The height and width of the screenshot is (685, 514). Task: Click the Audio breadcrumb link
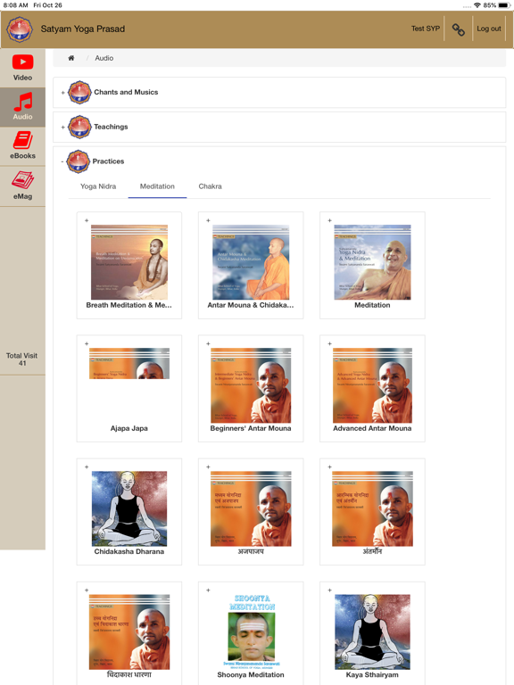point(104,58)
